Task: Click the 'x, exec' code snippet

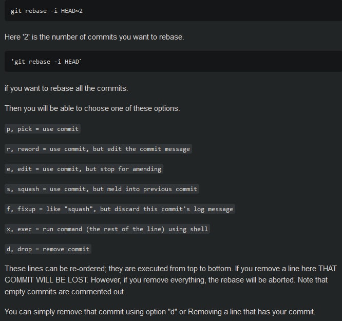Action: coord(107,229)
